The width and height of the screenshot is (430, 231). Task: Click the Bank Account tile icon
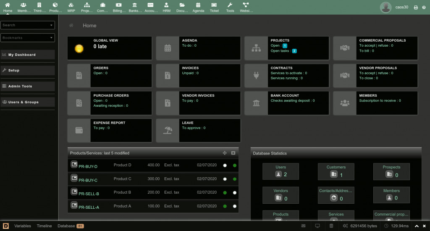(256, 103)
